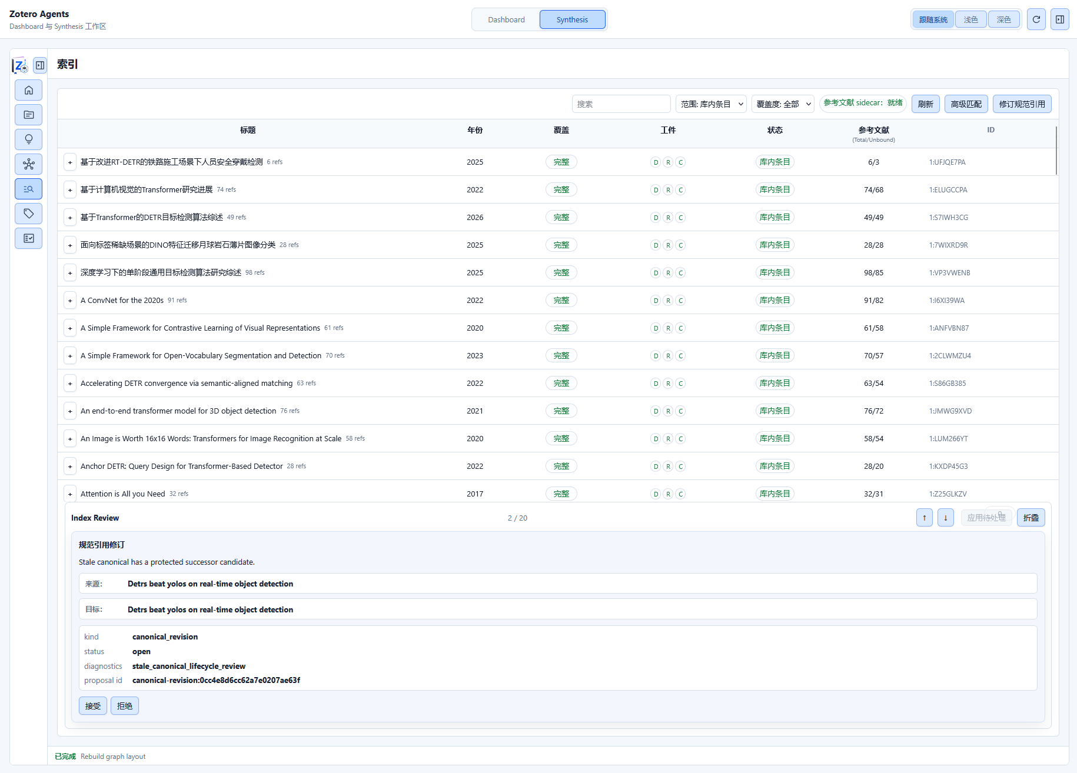The height and width of the screenshot is (773, 1077).
Task: Expand the 基于计算机视觉的Transformer研究进展 row
Action: pos(70,190)
